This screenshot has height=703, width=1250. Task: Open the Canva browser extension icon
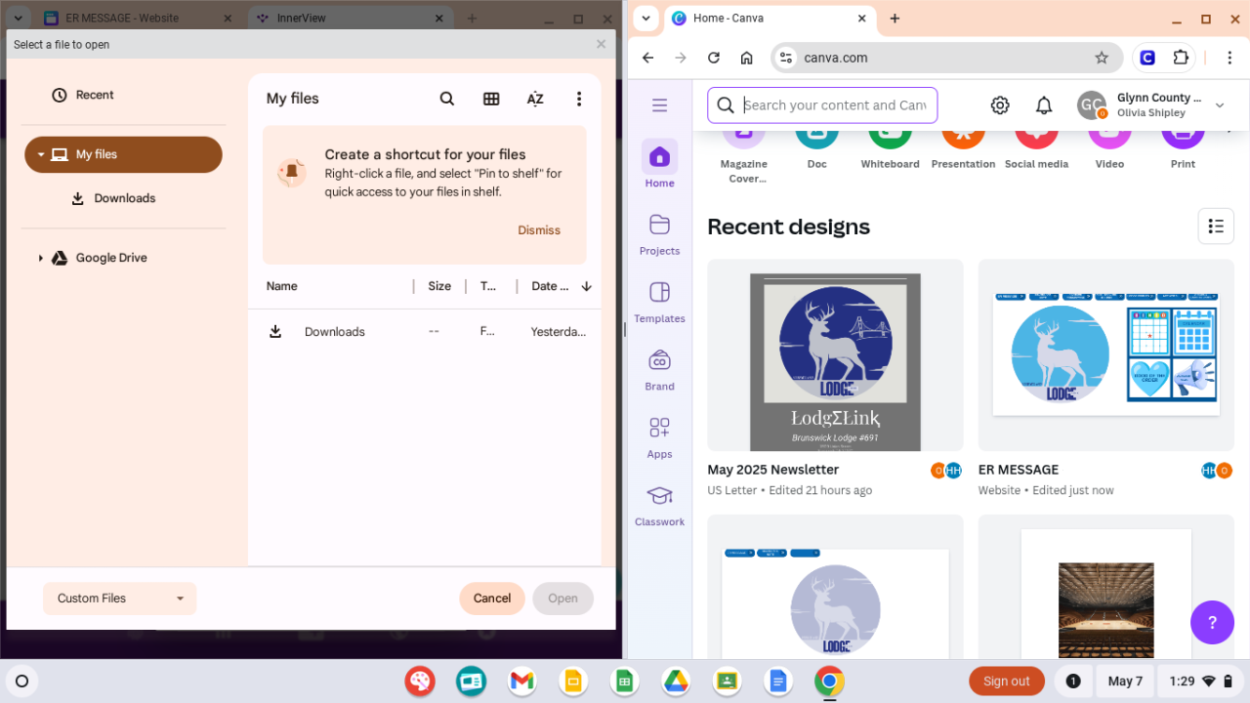point(1147,58)
